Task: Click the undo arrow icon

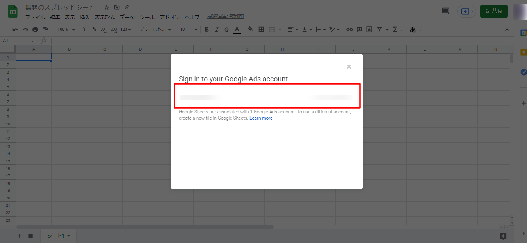Action: pyautogui.click(x=16, y=29)
